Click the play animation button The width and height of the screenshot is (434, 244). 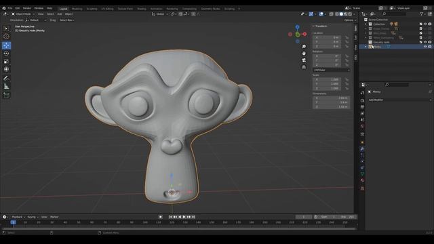[x=184, y=217]
